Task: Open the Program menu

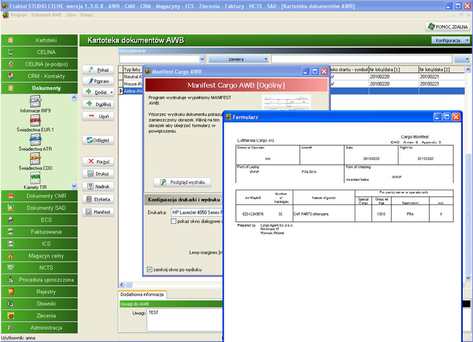Action: point(19,15)
